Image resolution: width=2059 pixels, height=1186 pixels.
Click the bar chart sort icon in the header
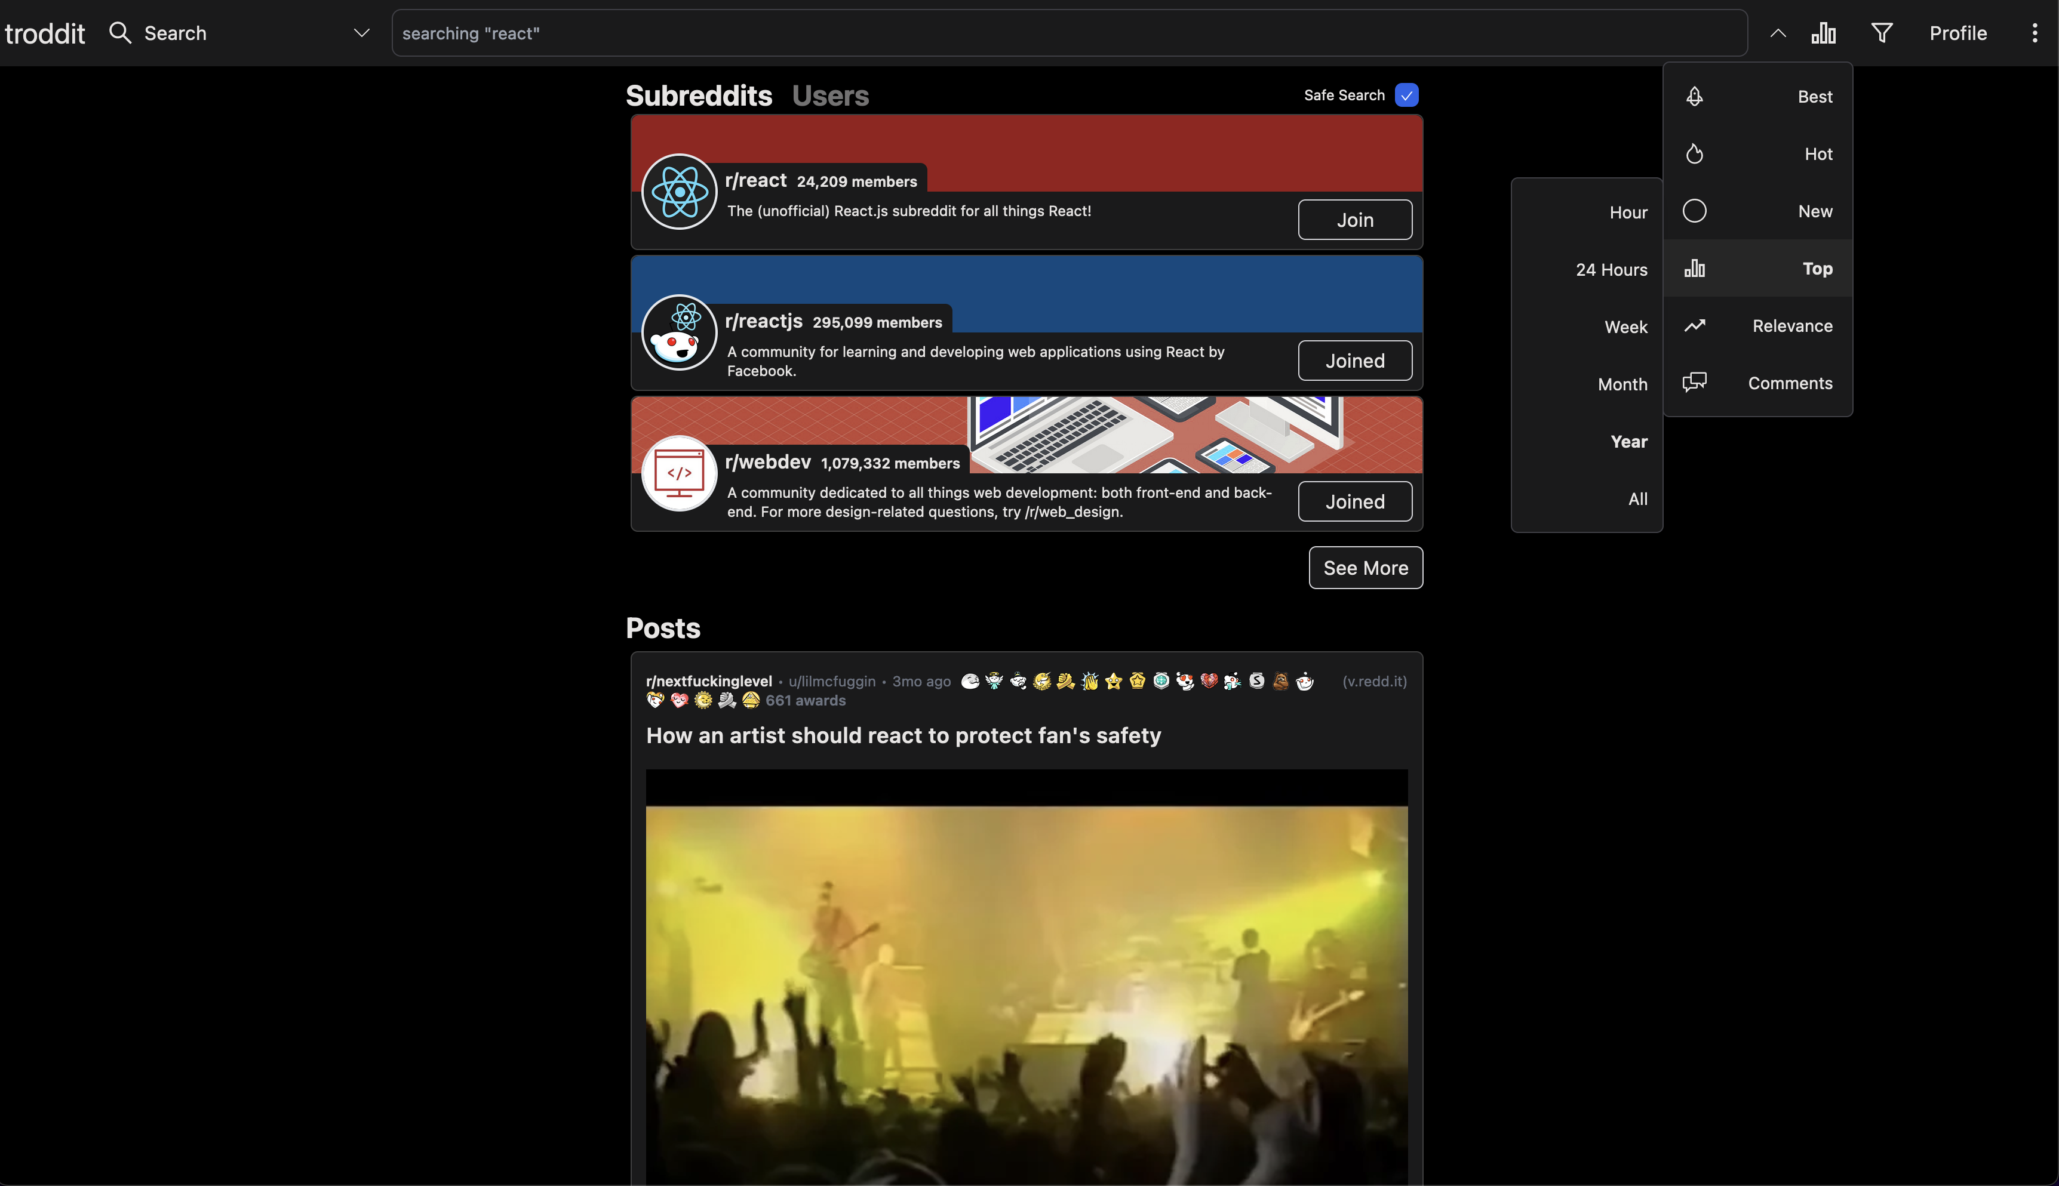coord(1823,33)
